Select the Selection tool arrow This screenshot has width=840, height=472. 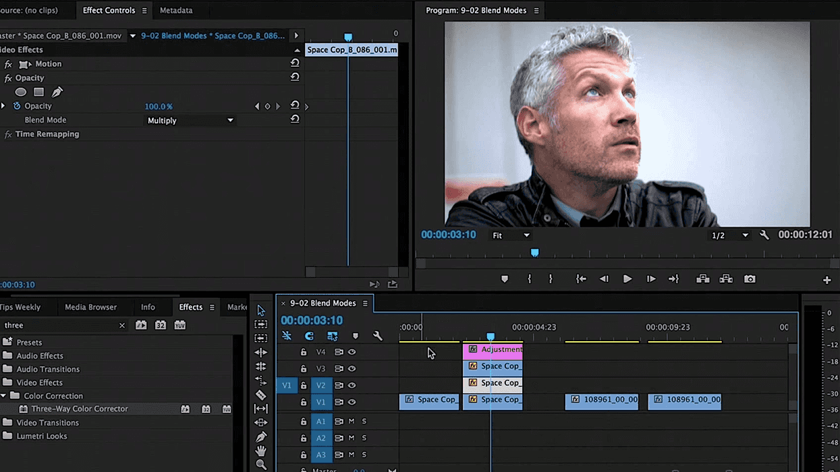point(261,310)
